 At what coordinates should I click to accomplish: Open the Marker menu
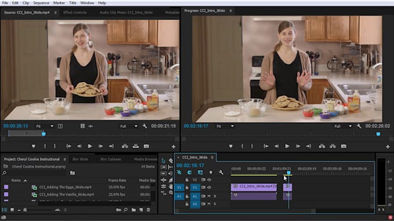coord(59,3)
